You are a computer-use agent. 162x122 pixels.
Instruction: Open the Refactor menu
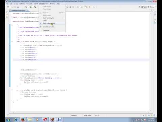tap(22, 4)
